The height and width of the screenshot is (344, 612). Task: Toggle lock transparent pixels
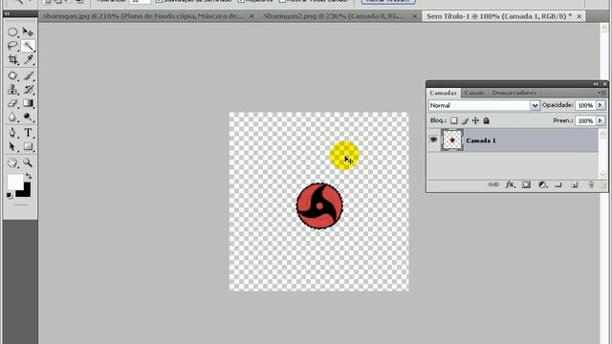(453, 121)
